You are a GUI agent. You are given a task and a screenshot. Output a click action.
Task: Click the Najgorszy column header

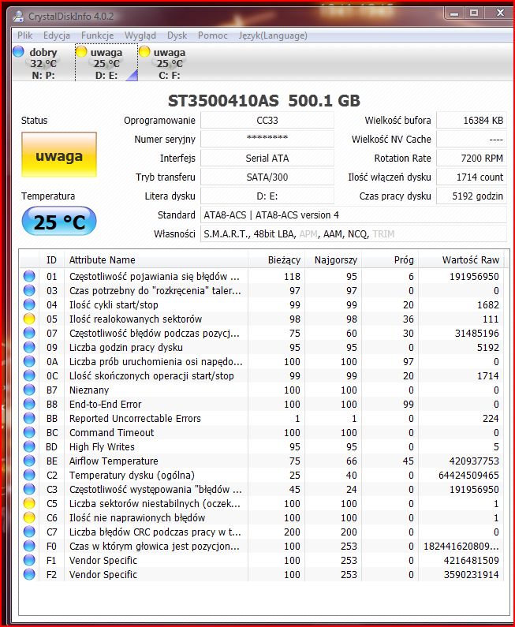pos(334,260)
